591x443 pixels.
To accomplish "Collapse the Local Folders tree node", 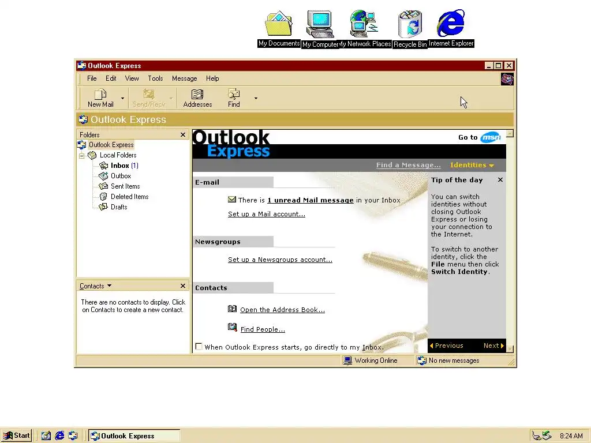I will point(82,156).
